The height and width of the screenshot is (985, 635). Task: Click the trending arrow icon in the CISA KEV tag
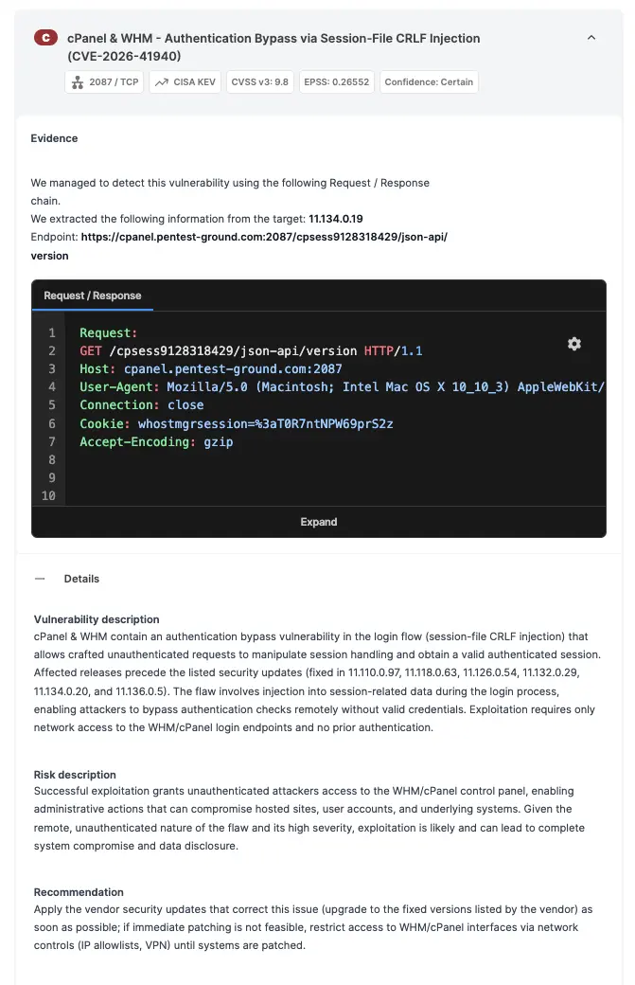click(161, 82)
